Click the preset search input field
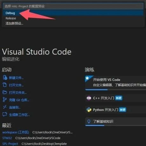The height and width of the screenshot is (146, 146). tap(73, 6)
